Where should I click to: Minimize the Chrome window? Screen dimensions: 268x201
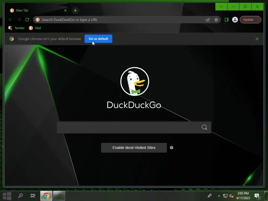tap(233, 7)
